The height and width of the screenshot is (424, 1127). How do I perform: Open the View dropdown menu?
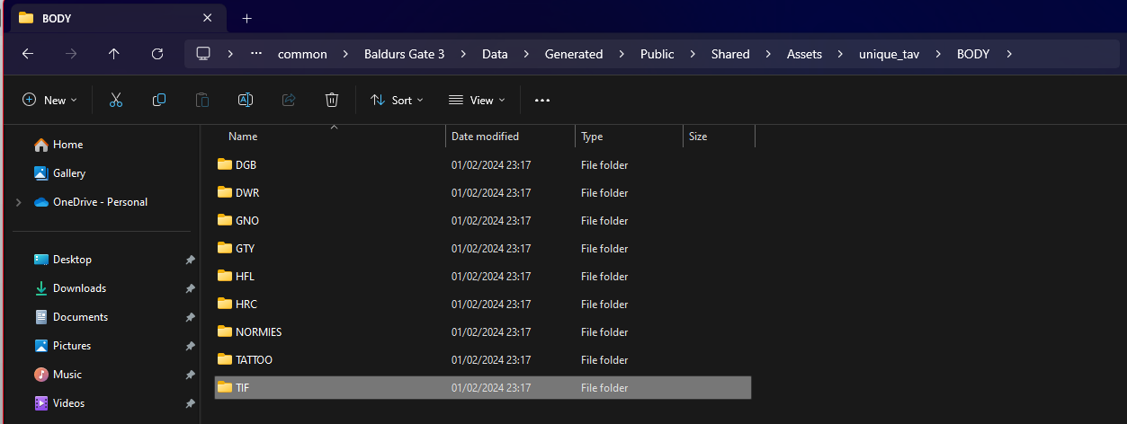point(477,101)
